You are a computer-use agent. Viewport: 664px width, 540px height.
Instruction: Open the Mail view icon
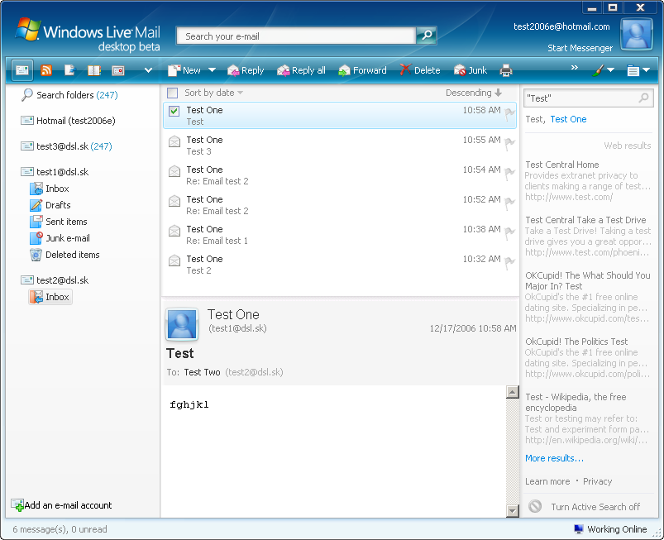tap(22, 70)
